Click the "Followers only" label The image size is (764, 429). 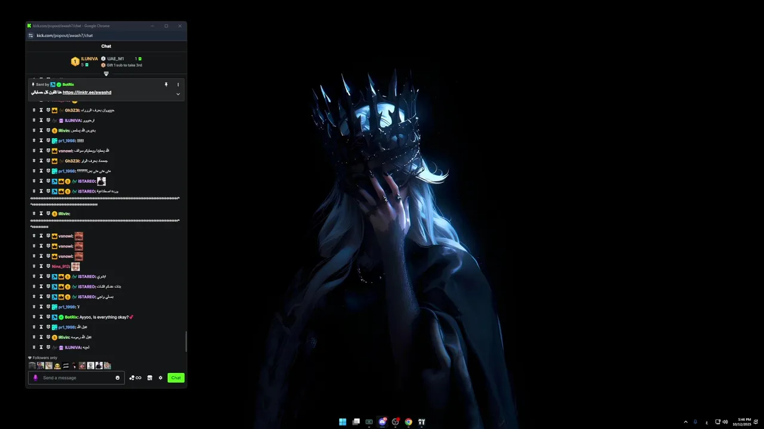[45, 358]
